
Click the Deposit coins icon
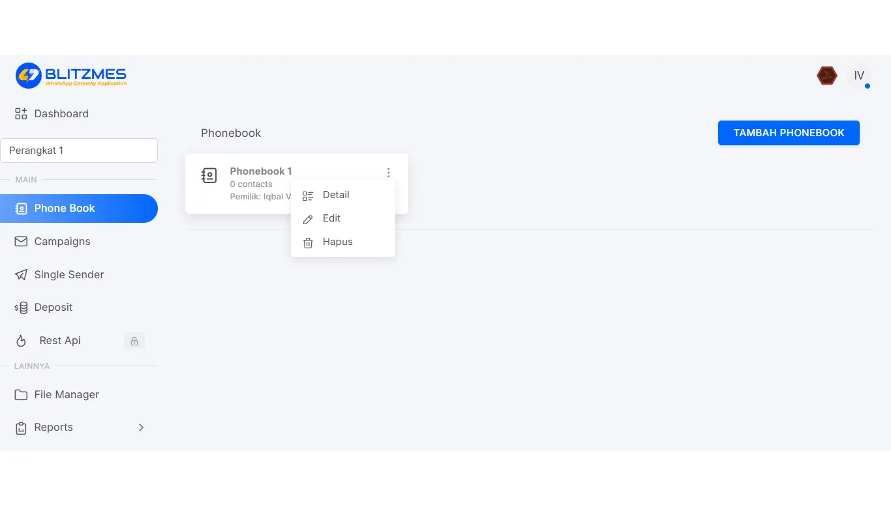(21, 308)
